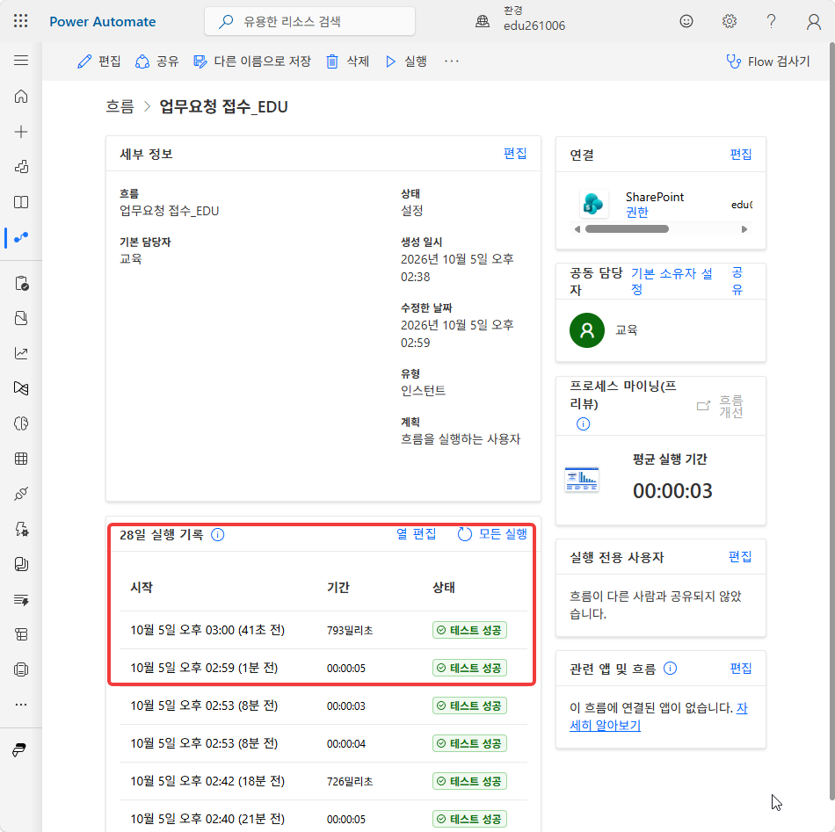This screenshot has height=832, width=835.
Task: Click 편집 in 실행 전용 사용자 card
Action: [740, 557]
